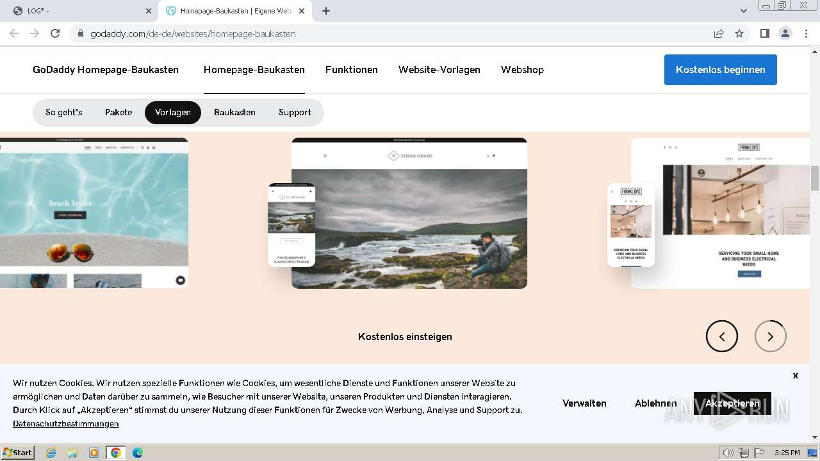Open Chrome three-dot menu
This screenshot has width=820, height=461.
pyautogui.click(x=807, y=33)
